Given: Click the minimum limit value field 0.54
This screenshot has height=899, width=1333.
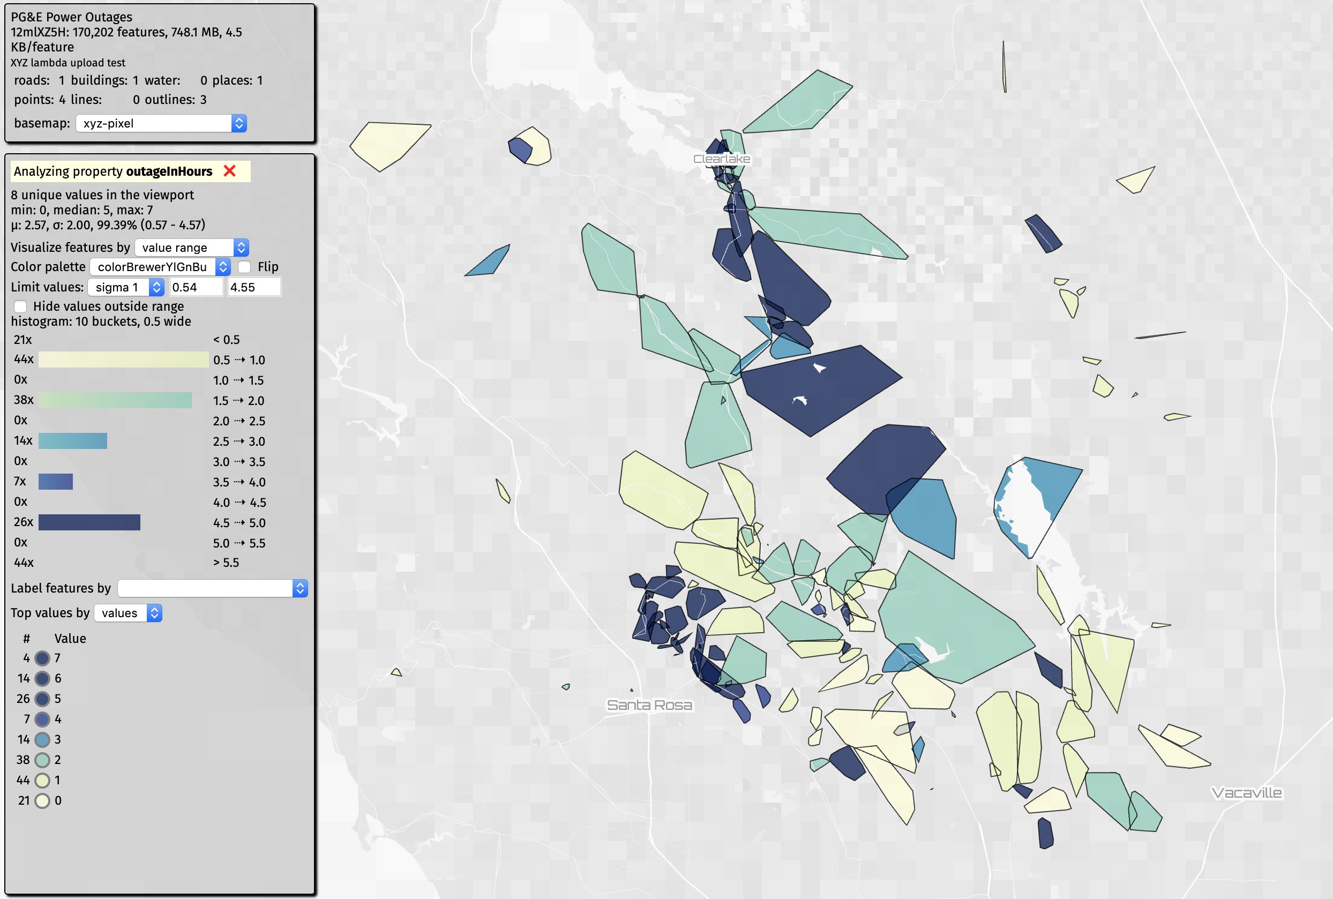Looking at the screenshot, I should pos(196,287).
